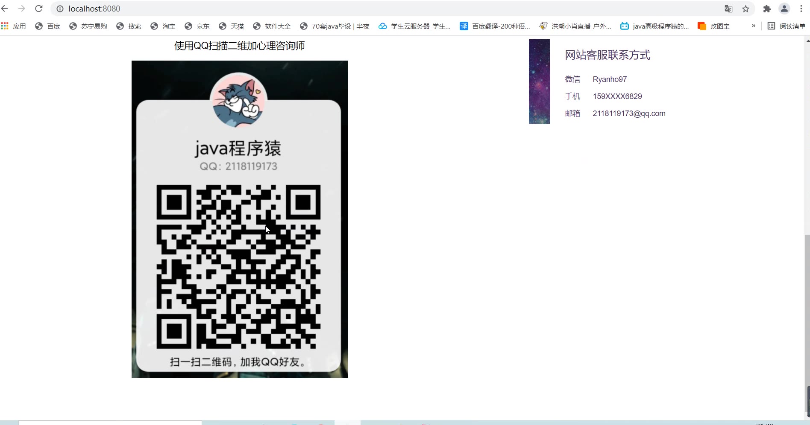Open the java高级程序猿 bookmark
The width and height of the screenshot is (810, 425).
(654, 26)
